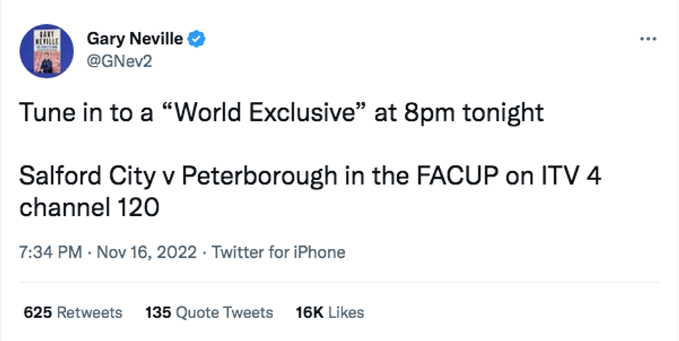Viewport: 679px width, 341px height.
Task: Click the Gary Neville display name
Action: (x=136, y=39)
